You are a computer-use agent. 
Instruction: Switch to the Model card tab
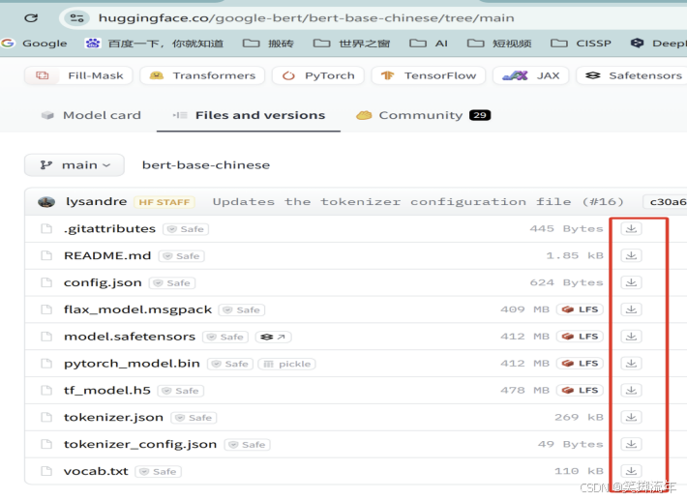[x=91, y=115]
